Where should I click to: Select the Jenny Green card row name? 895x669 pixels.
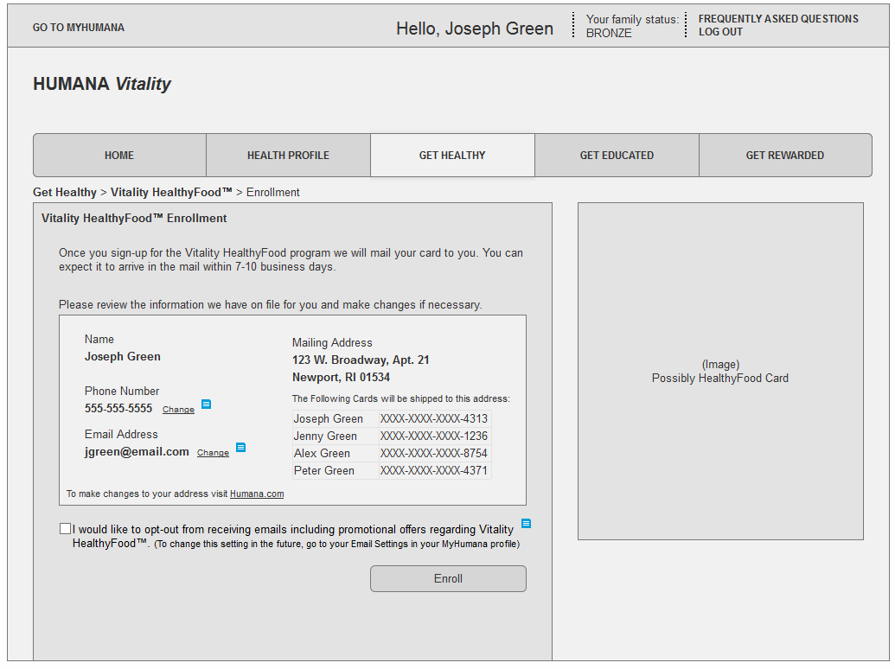(x=325, y=436)
